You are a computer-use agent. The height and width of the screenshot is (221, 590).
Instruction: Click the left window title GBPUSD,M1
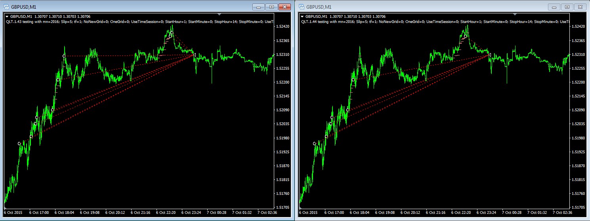point(23,7)
